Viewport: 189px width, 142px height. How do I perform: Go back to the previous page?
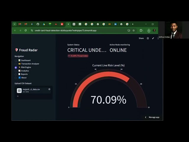(x=15, y=30)
